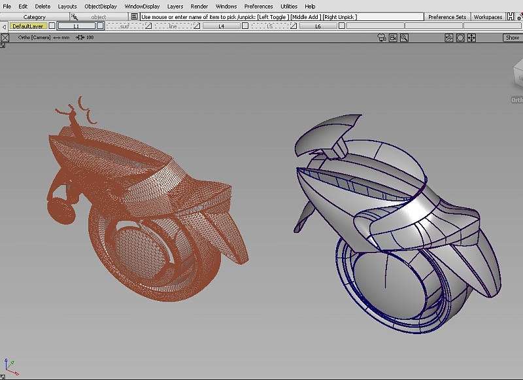Select the DefaultLayer layer
Screen dimensions: 523x380
28,26
